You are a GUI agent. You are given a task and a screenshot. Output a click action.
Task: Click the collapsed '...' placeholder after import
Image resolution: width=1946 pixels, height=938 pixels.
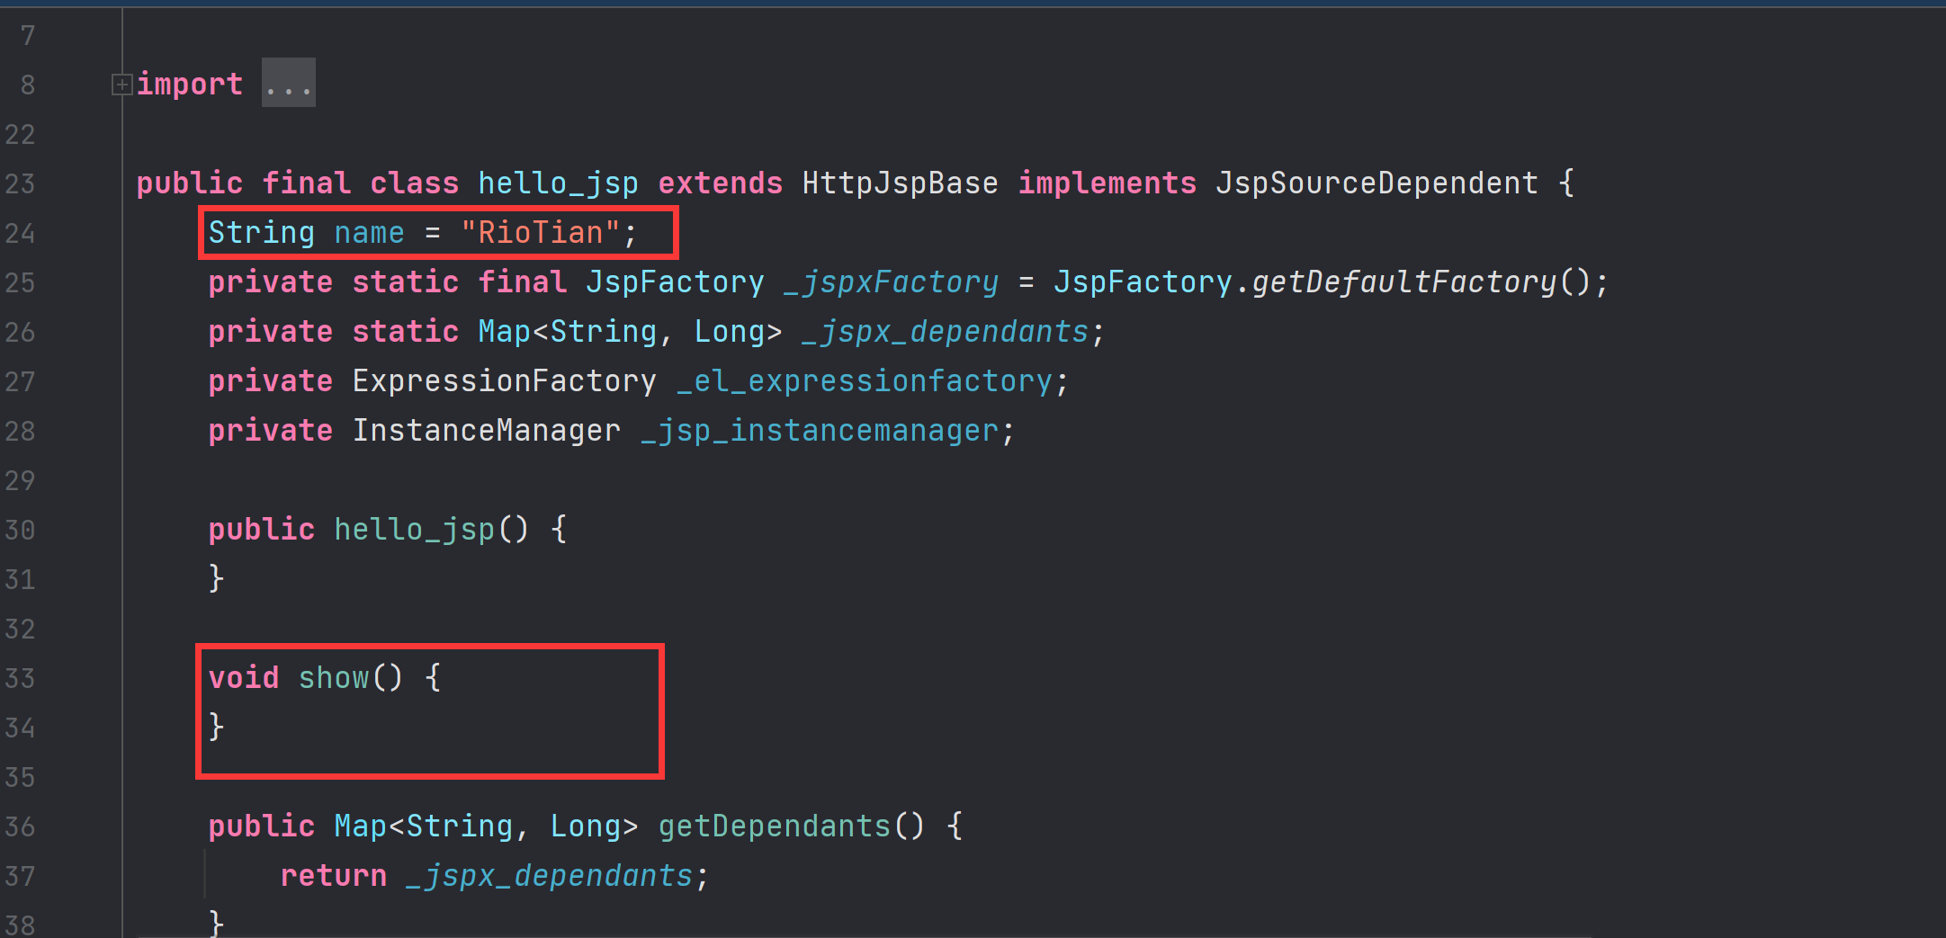pyautogui.click(x=288, y=84)
